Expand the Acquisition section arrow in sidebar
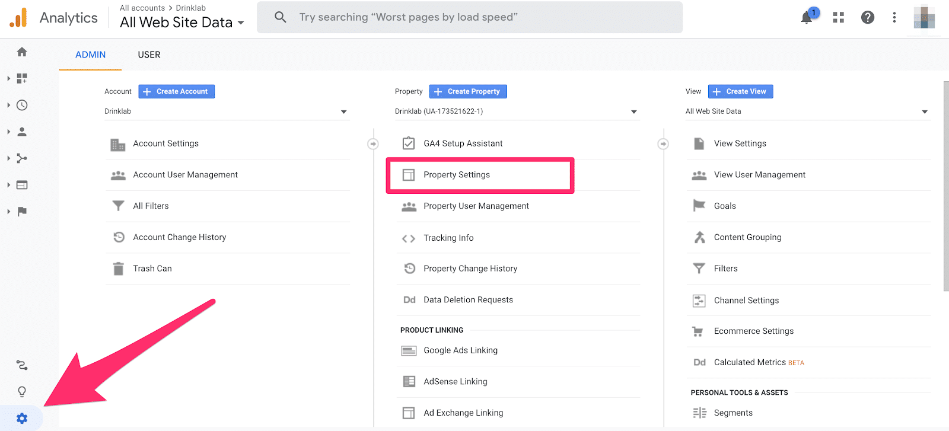The height and width of the screenshot is (431, 949). (8, 158)
